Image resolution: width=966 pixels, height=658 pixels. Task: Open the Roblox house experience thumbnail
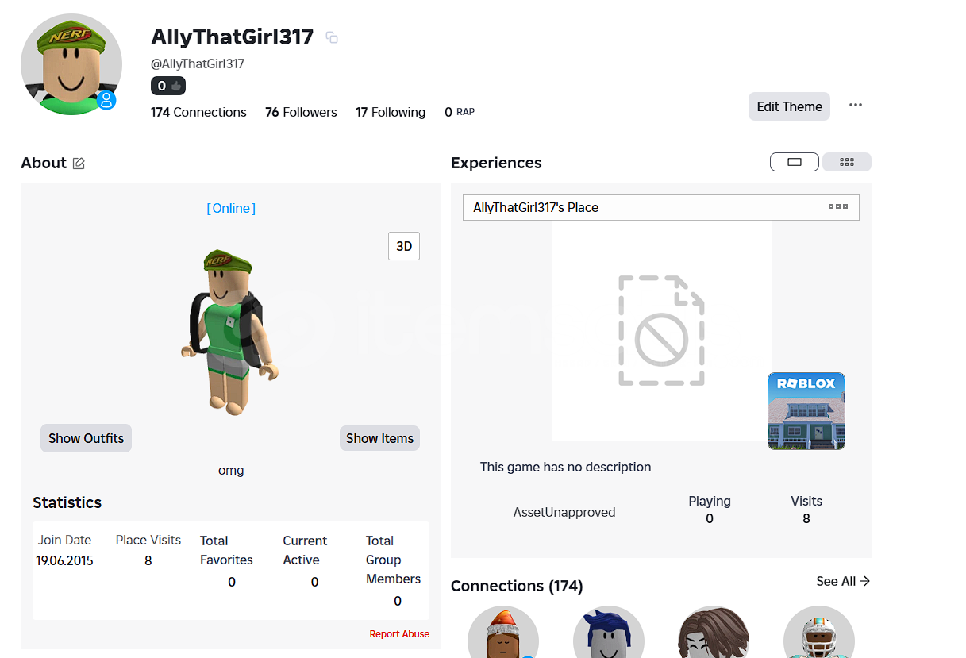coord(806,411)
